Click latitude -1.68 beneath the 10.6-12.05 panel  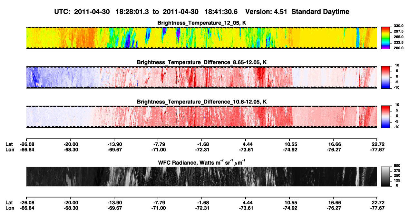click(202, 144)
